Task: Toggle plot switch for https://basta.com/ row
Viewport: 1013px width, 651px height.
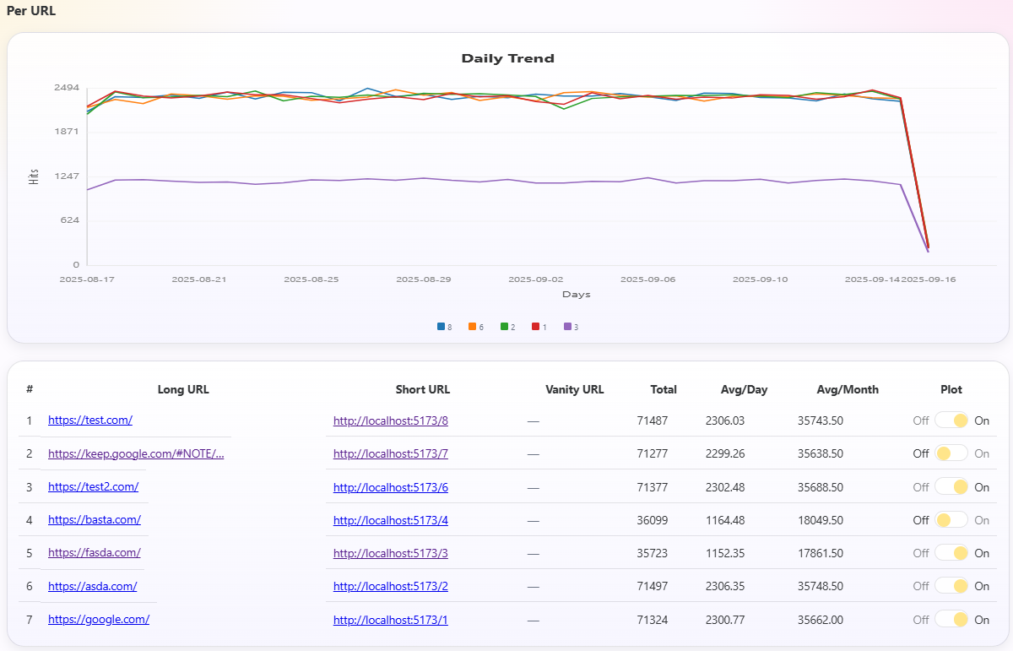Action: point(951,520)
